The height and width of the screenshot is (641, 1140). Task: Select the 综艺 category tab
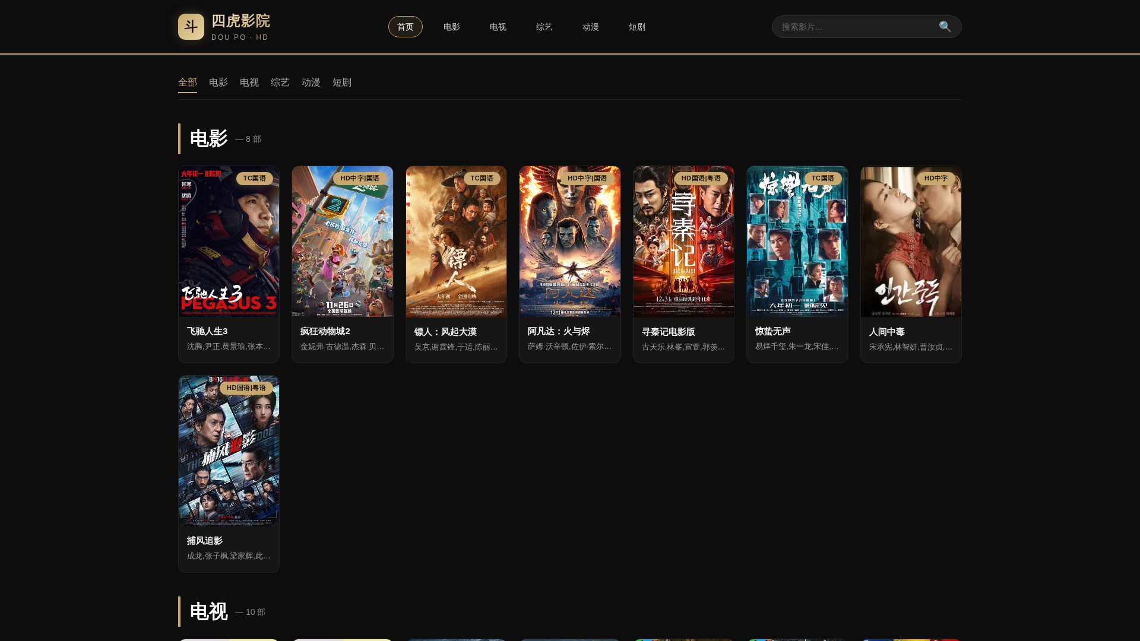(280, 82)
